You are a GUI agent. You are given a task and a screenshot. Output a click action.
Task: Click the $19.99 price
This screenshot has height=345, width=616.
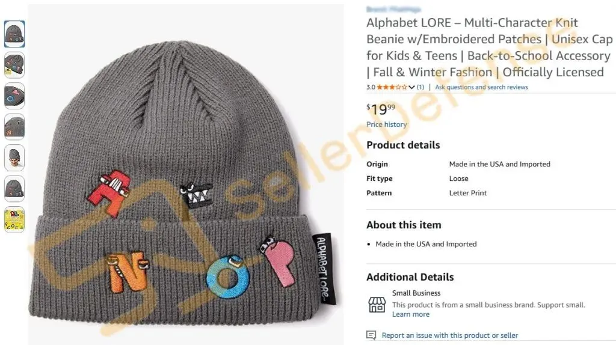[381, 109]
